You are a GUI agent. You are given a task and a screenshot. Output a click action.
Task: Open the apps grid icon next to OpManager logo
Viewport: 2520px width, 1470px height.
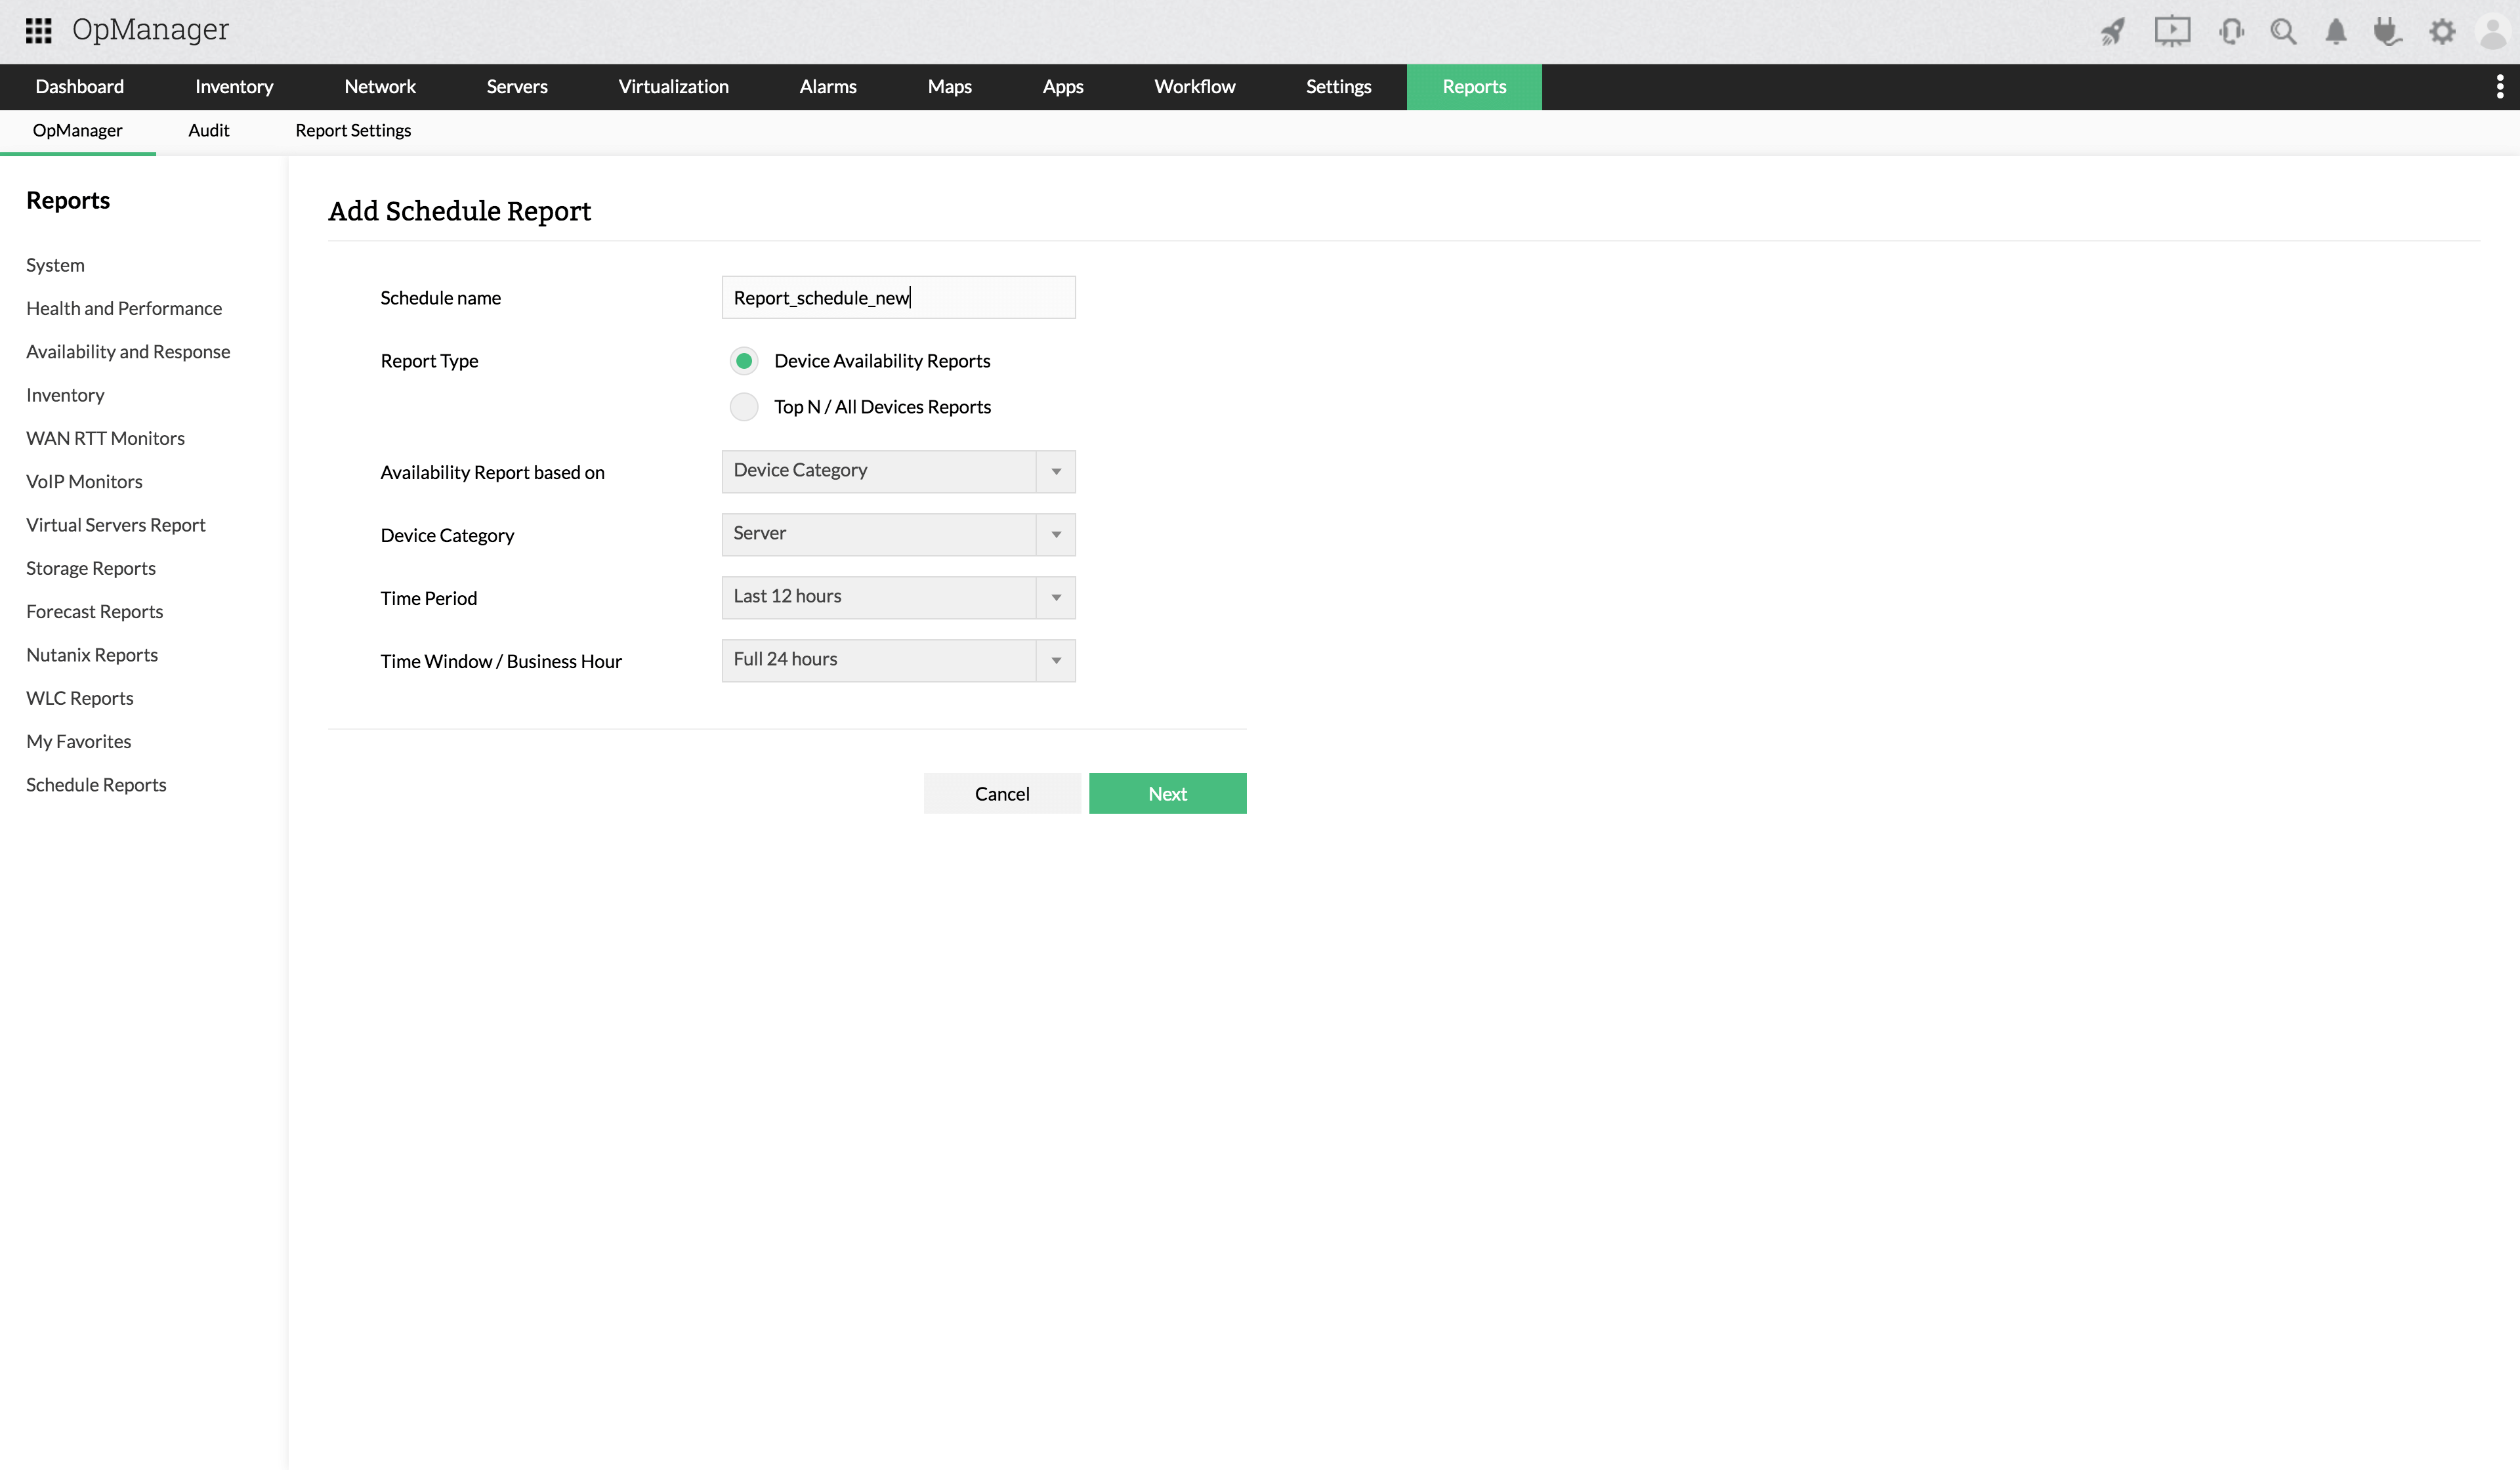tap(38, 30)
